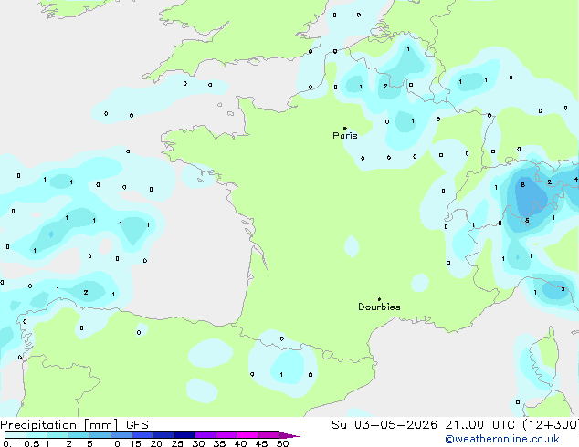Choose the 2–5 mm legend color box
Image resolution: width=579 pixels, height=447 pixels.
[79, 435]
